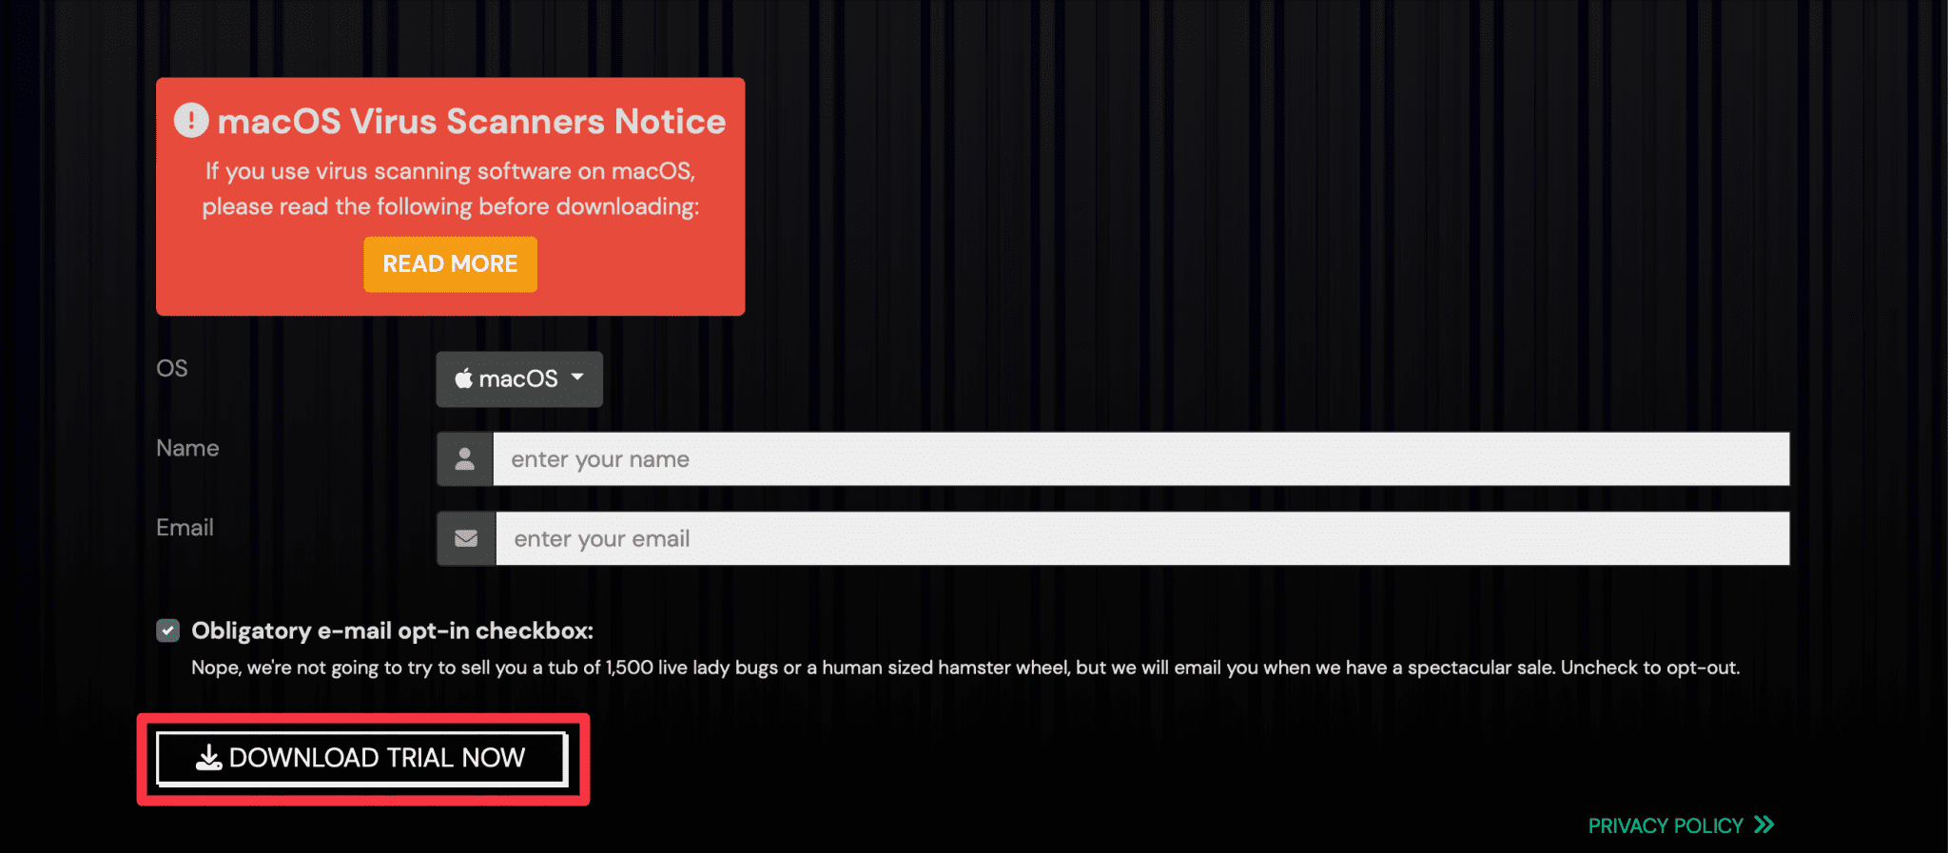Click the envelope icon beside the email field
The width and height of the screenshot is (1948, 853).
466,539
